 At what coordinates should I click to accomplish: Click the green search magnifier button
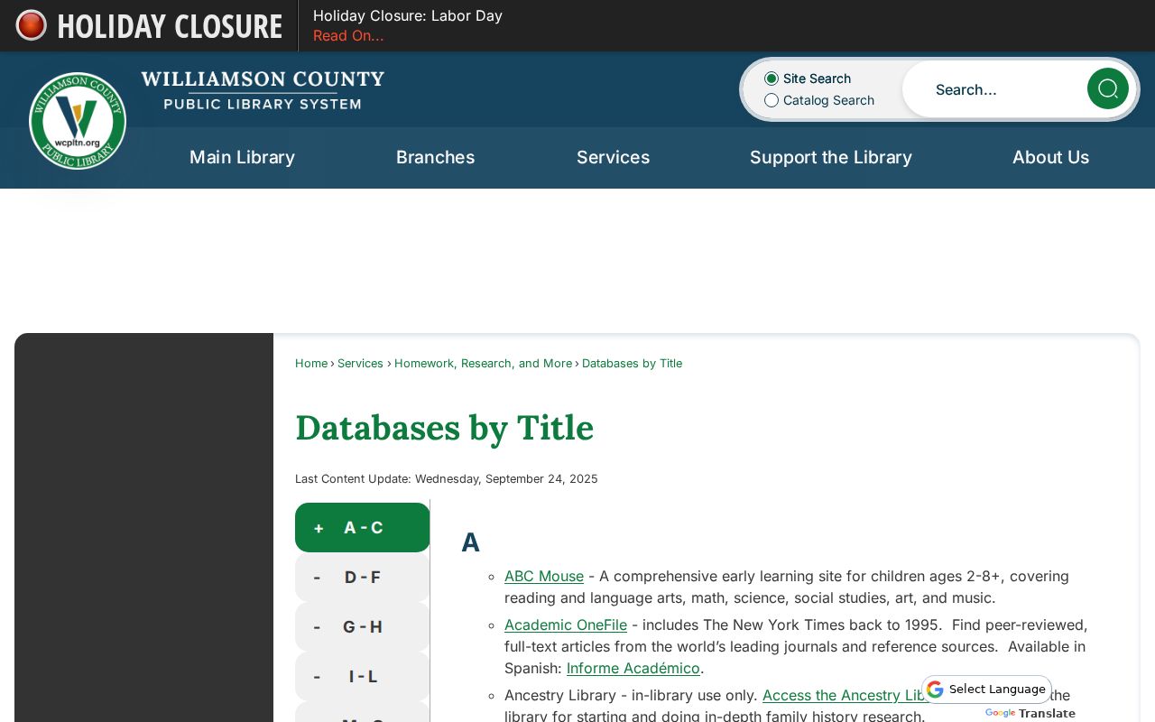1108,88
